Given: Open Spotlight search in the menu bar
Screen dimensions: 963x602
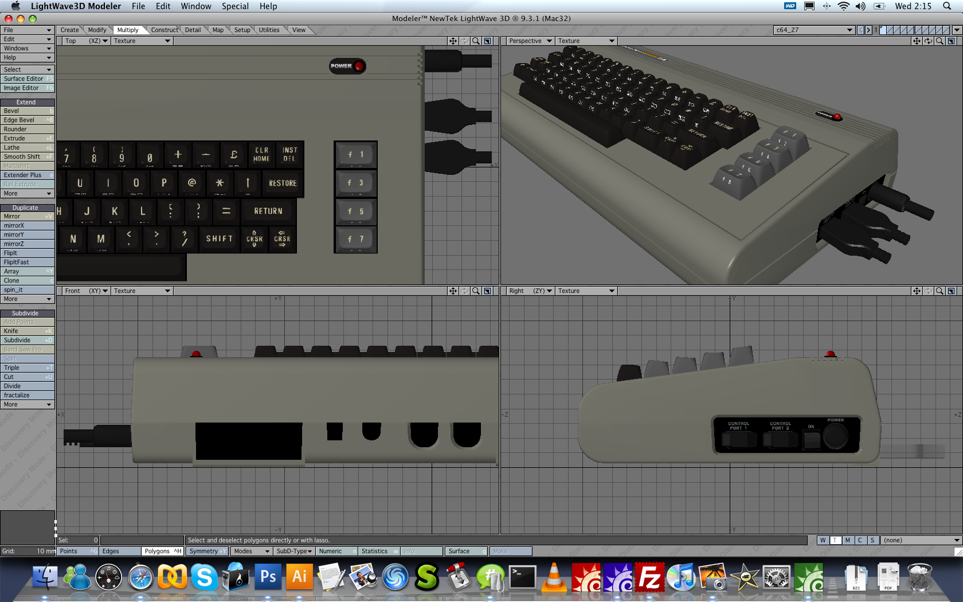Looking at the screenshot, I should pos(947,6).
